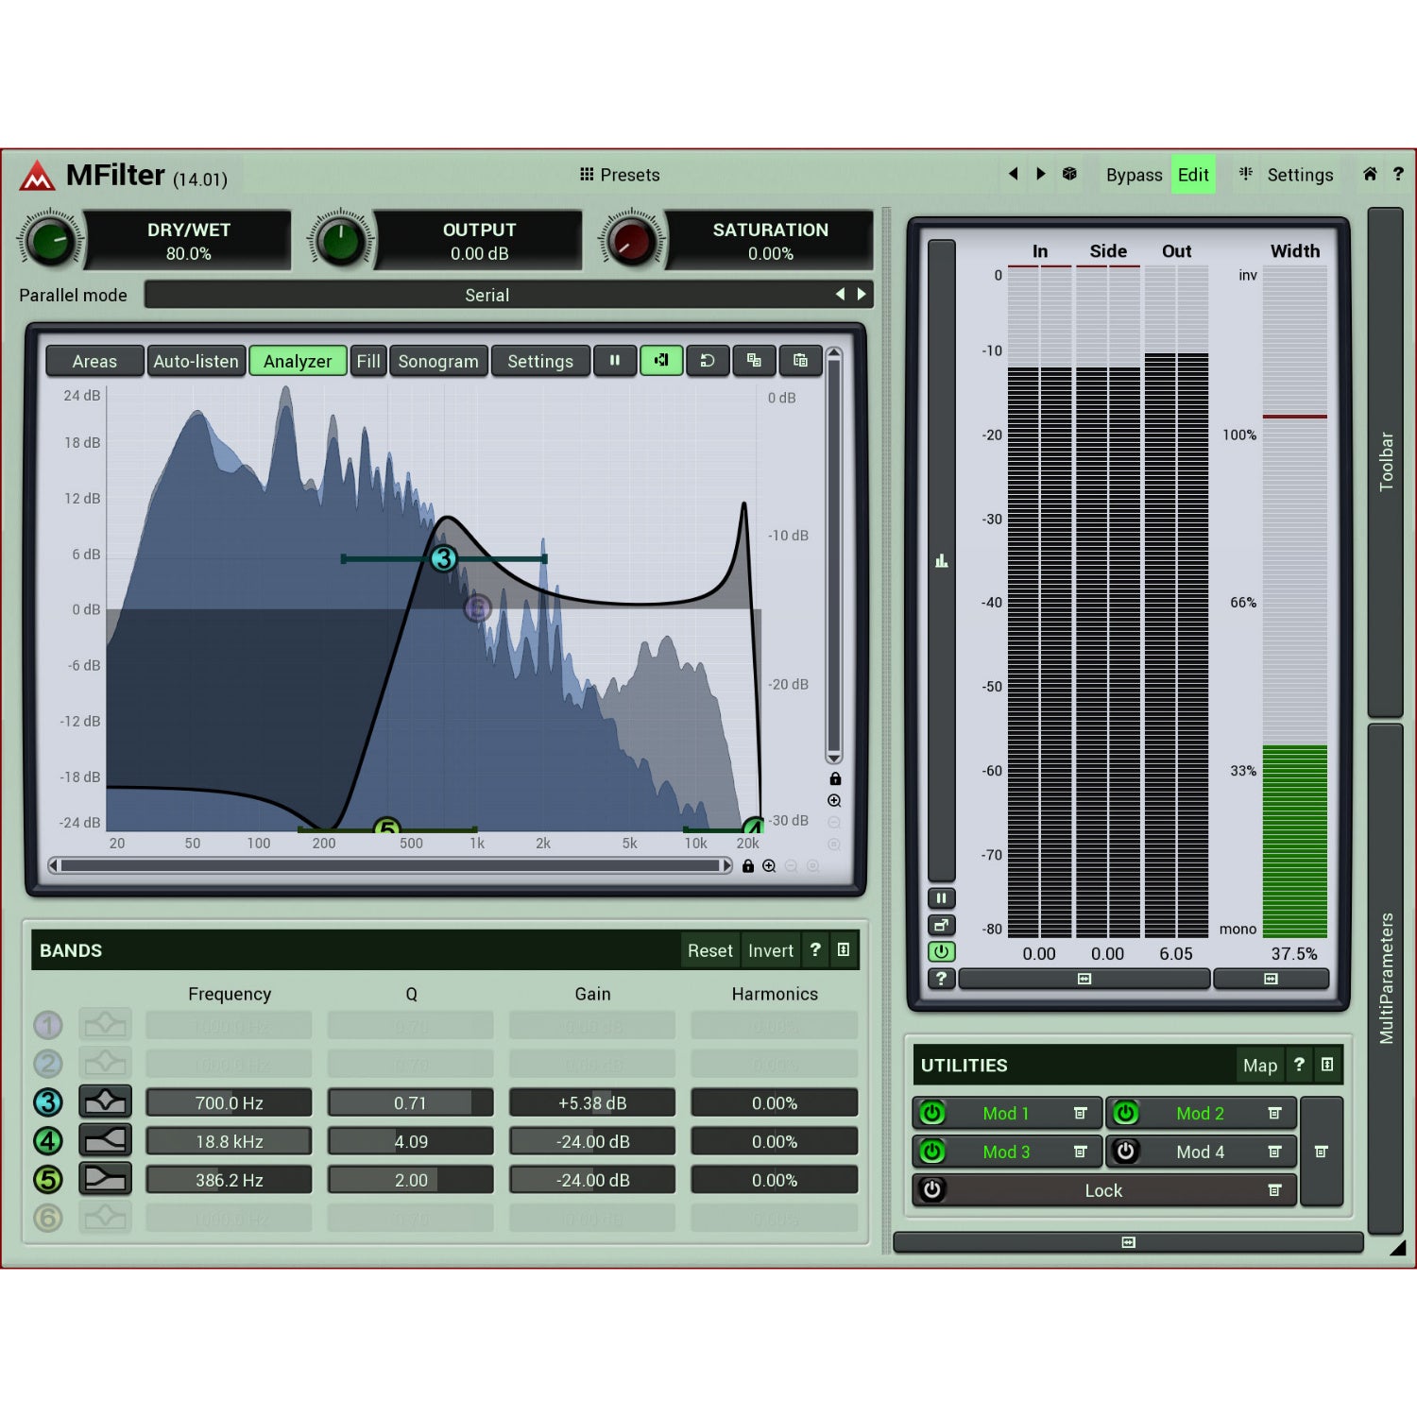Expand the MultiParameters side panel
The width and height of the screenshot is (1417, 1417).
pos(1386,978)
